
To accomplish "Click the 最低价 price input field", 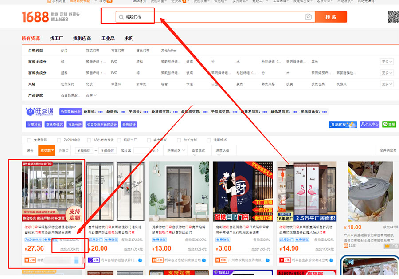I will (84, 150).
